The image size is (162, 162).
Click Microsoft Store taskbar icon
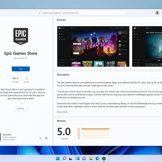pos(104,158)
